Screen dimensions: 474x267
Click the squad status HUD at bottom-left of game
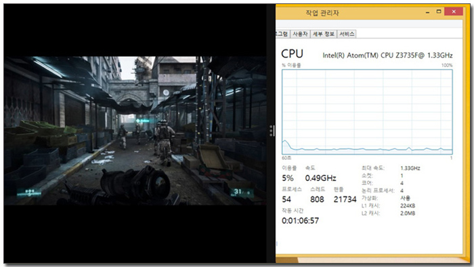click(29, 193)
